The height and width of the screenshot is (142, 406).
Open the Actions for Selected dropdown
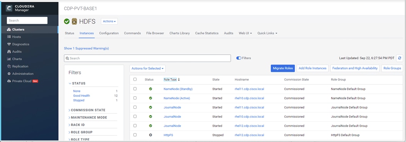pos(147,68)
